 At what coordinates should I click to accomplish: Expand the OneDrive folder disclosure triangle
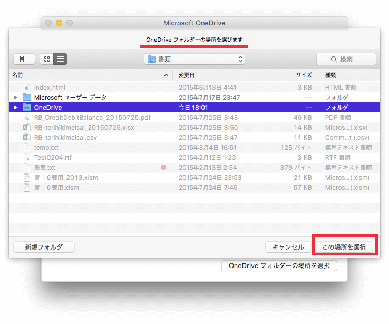click(15, 107)
